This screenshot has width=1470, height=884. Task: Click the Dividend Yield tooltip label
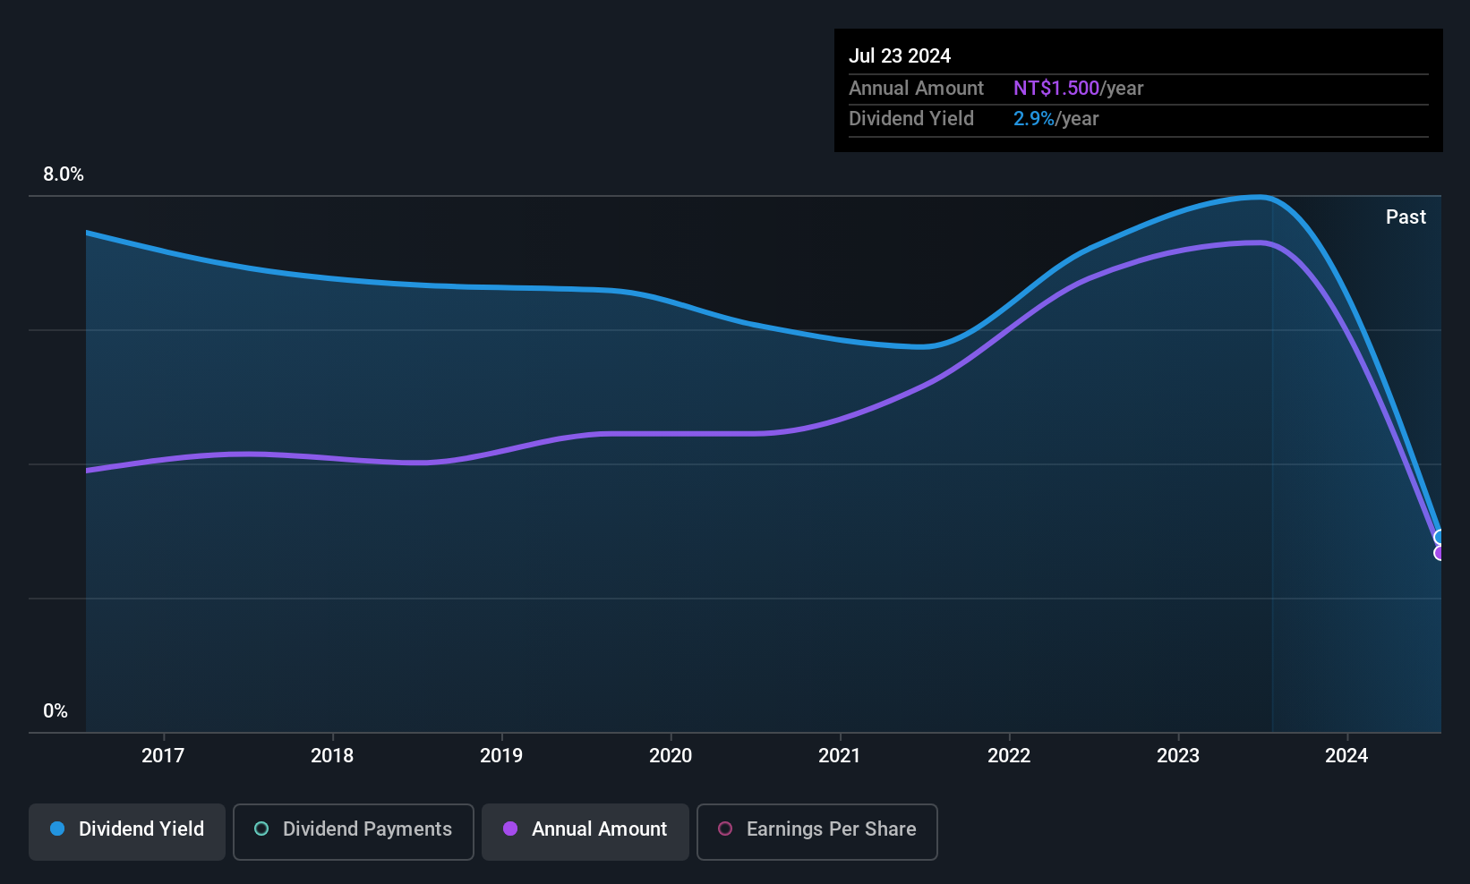coord(911,118)
